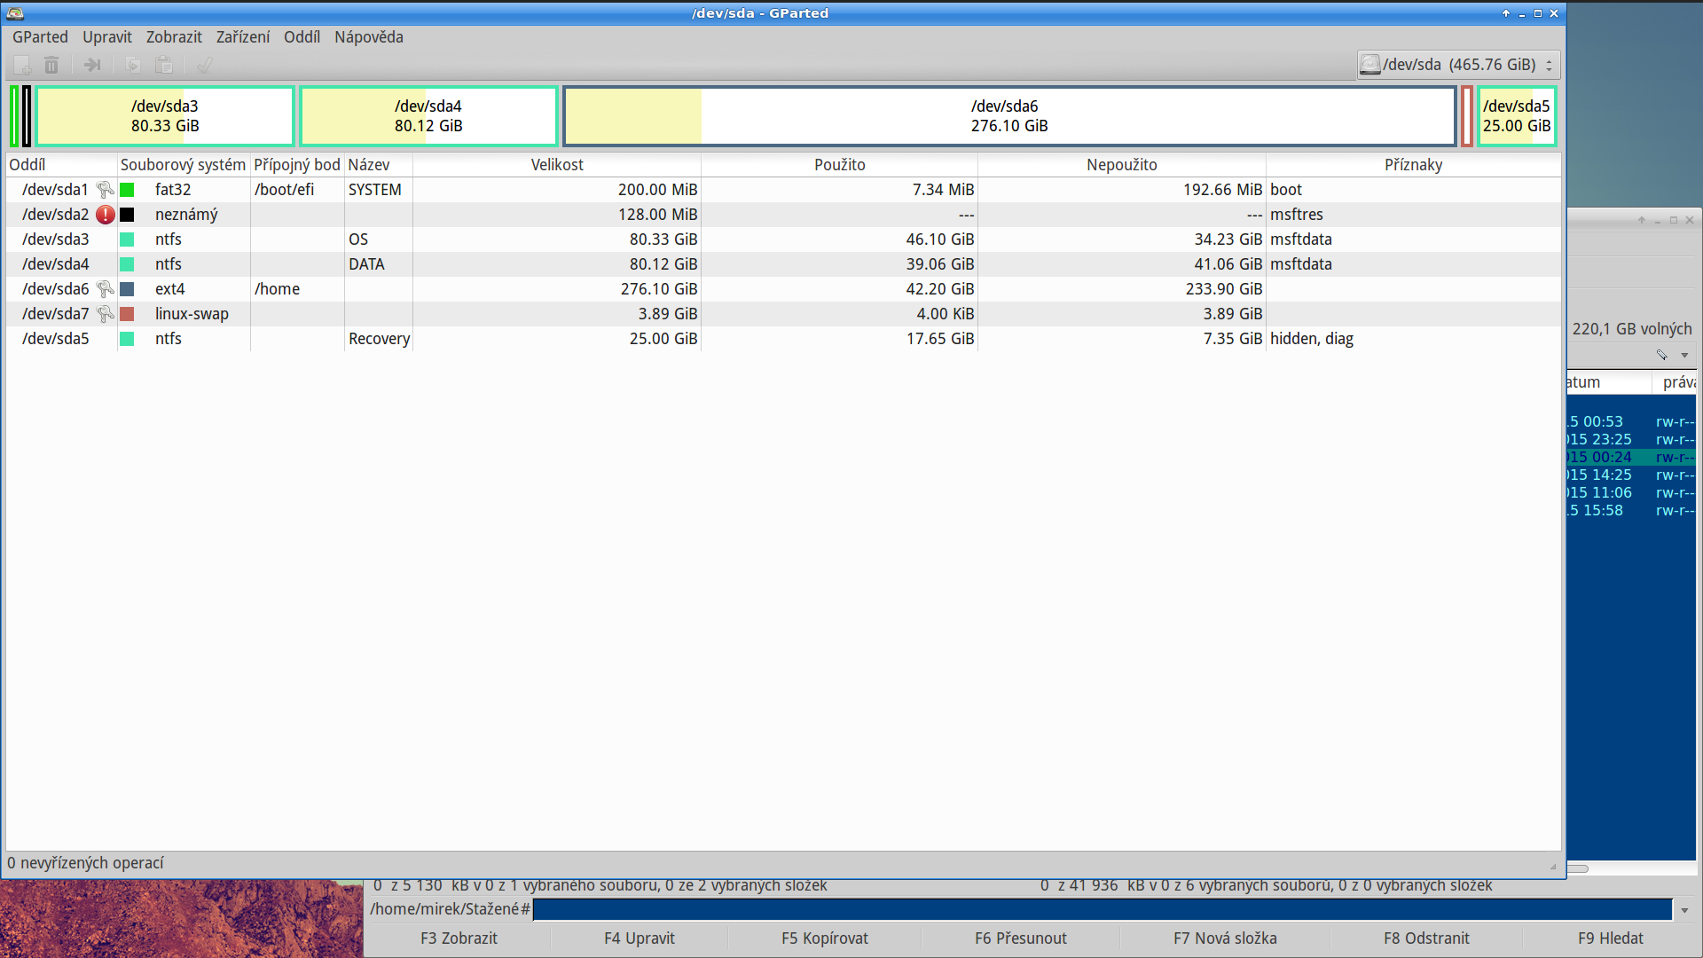Select thin red swap bar in disk map

(x=1467, y=116)
